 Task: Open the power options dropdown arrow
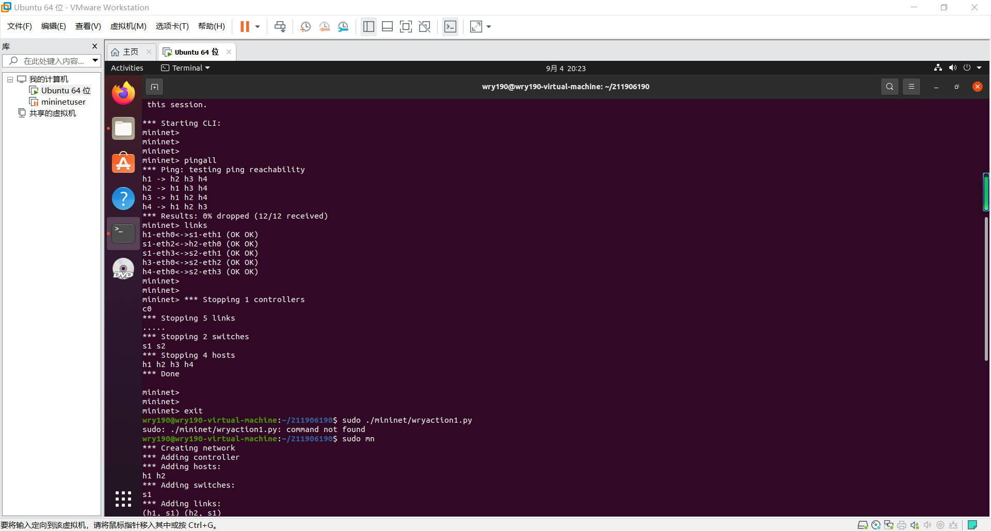click(x=258, y=27)
